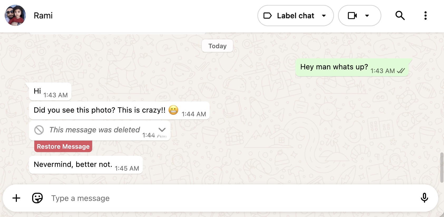Expand the video call dropdown arrow
Viewport: 444px width, 217px height.
(x=367, y=16)
